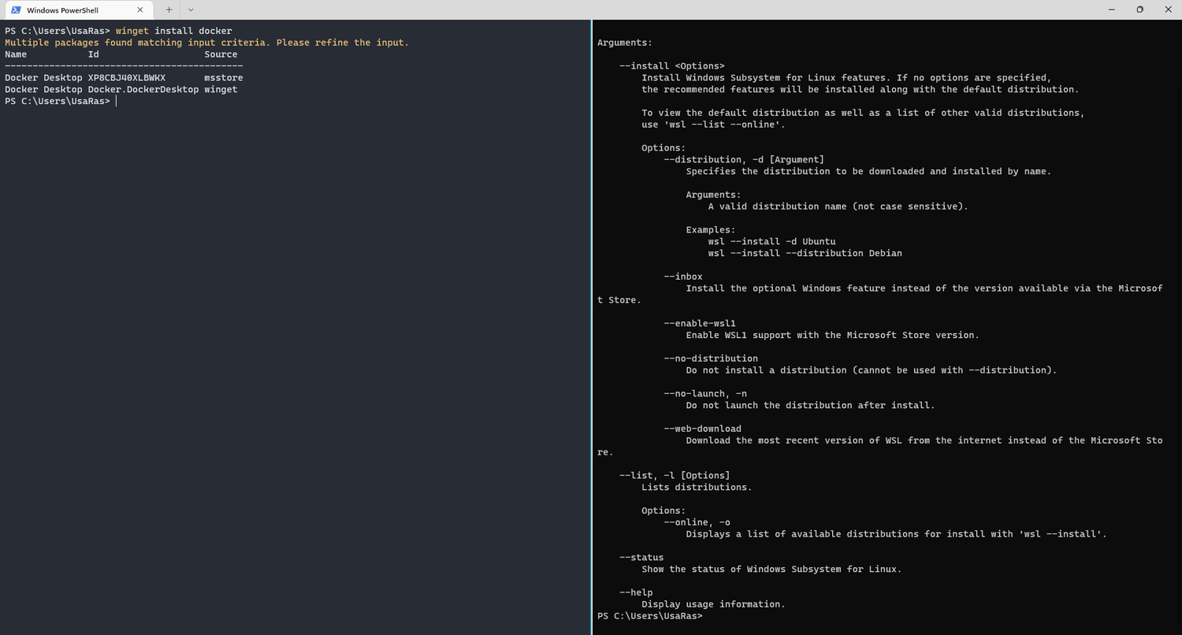Click 'Do not launch the distribution after install.'

pyautogui.click(x=810, y=406)
